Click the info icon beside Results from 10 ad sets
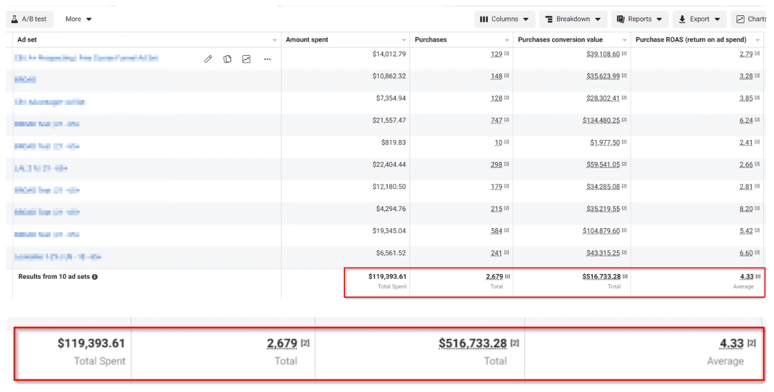Screen dimensions: 774x392 click(x=95, y=277)
